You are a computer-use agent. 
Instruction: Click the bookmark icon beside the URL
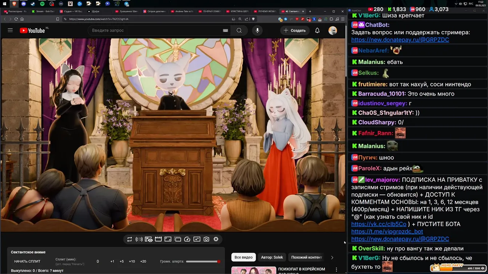(x=58, y=19)
